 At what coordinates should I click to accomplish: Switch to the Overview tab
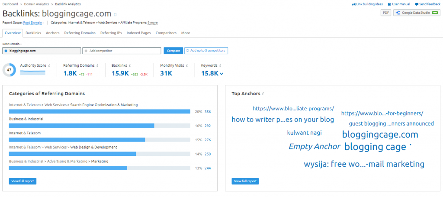point(13,33)
